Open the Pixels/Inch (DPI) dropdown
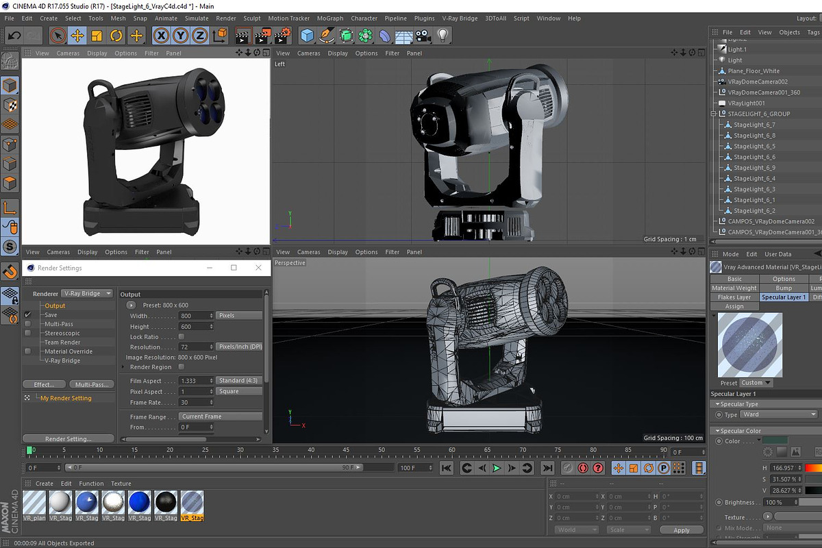822x548 pixels. point(239,347)
